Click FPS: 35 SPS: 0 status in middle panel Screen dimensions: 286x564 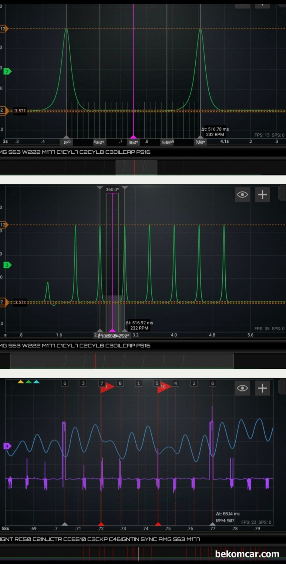pyautogui.click(x=269, y=329)
